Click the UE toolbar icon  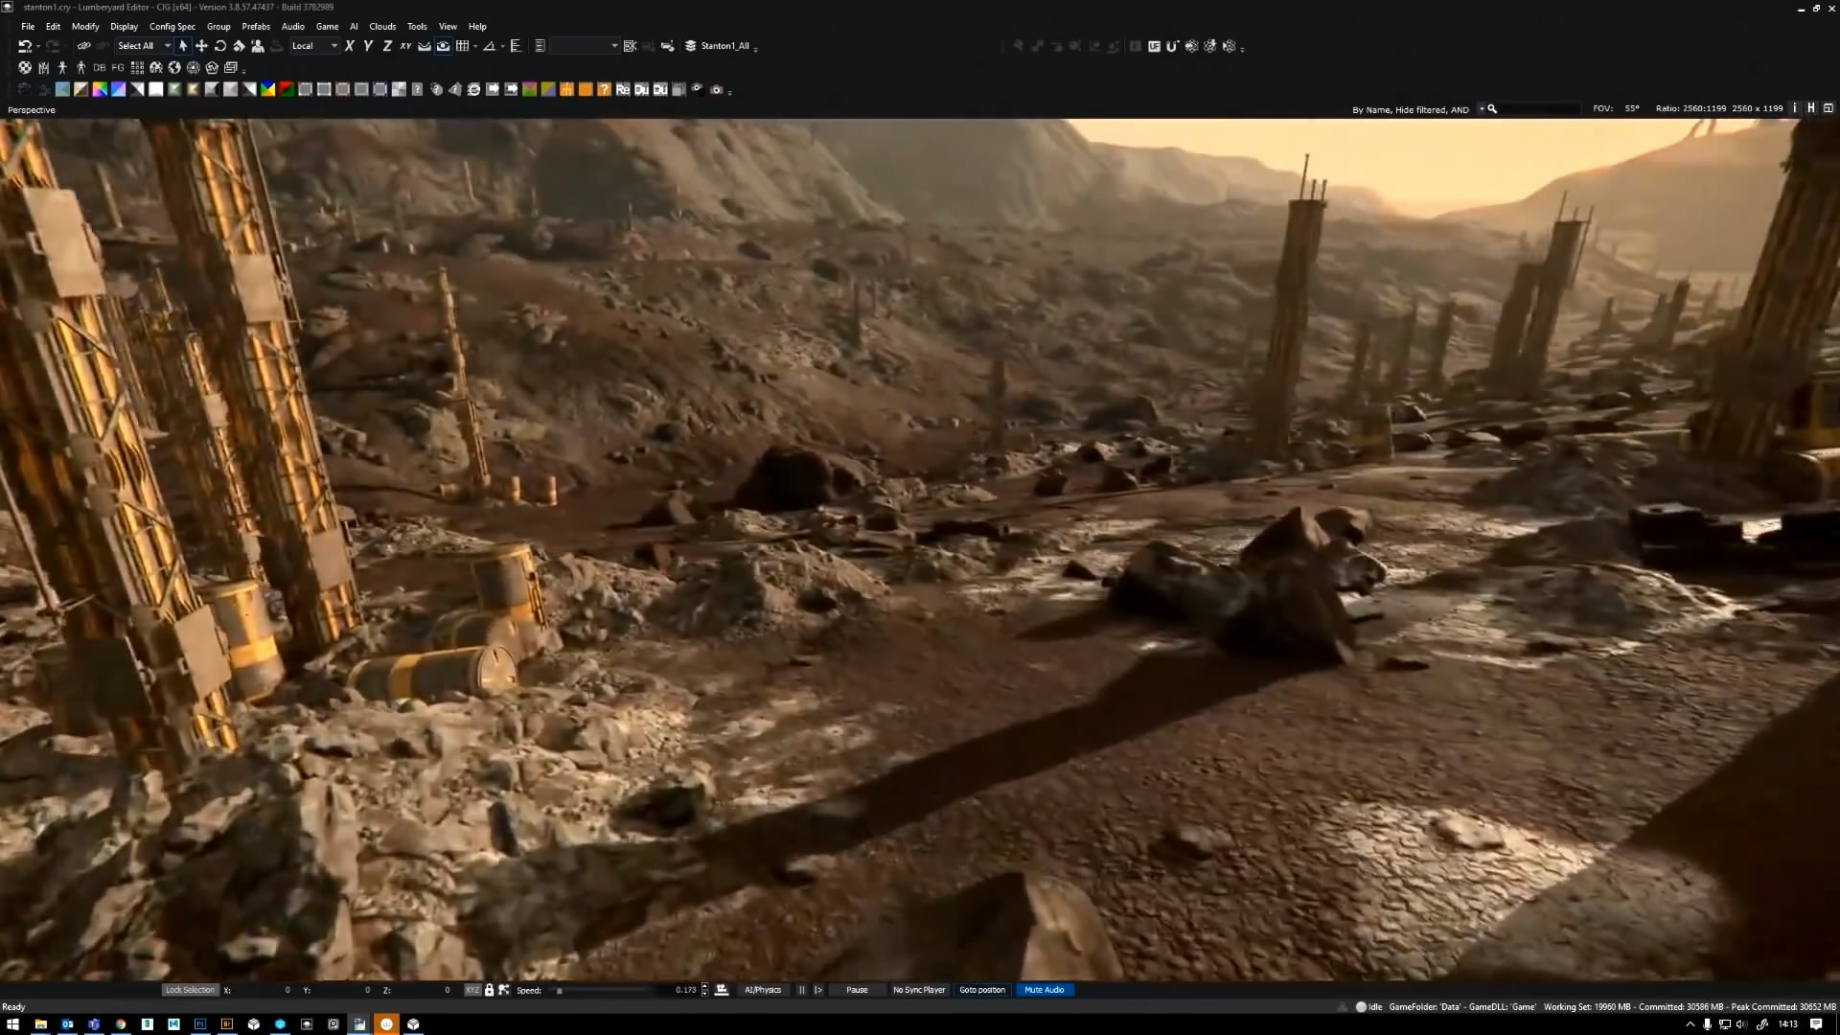(x=1154, y=46)
